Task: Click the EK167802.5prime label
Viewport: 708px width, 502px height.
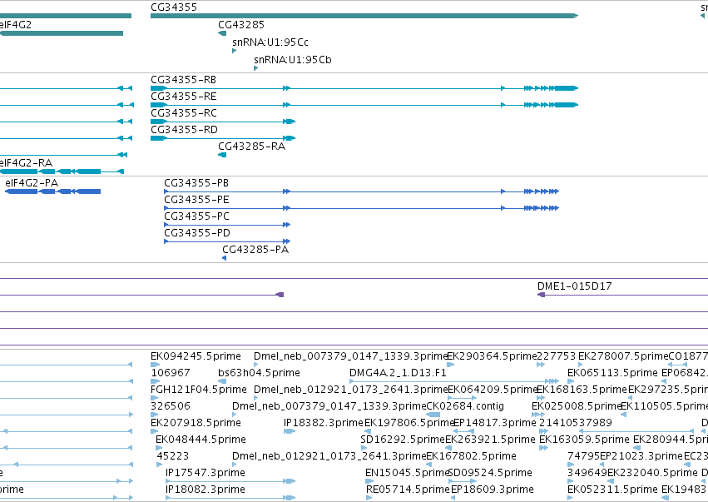Action: tap(471, 456)
